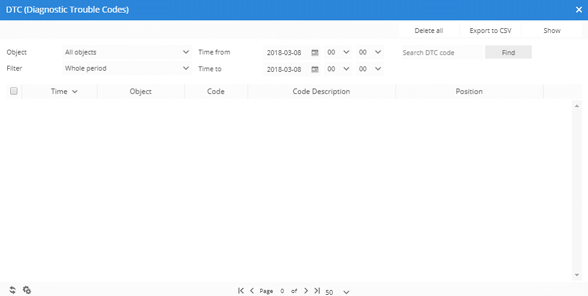Expand the Object dropdown showing All objects
Screen dimensions: 588x296
(x=126, y=52)
